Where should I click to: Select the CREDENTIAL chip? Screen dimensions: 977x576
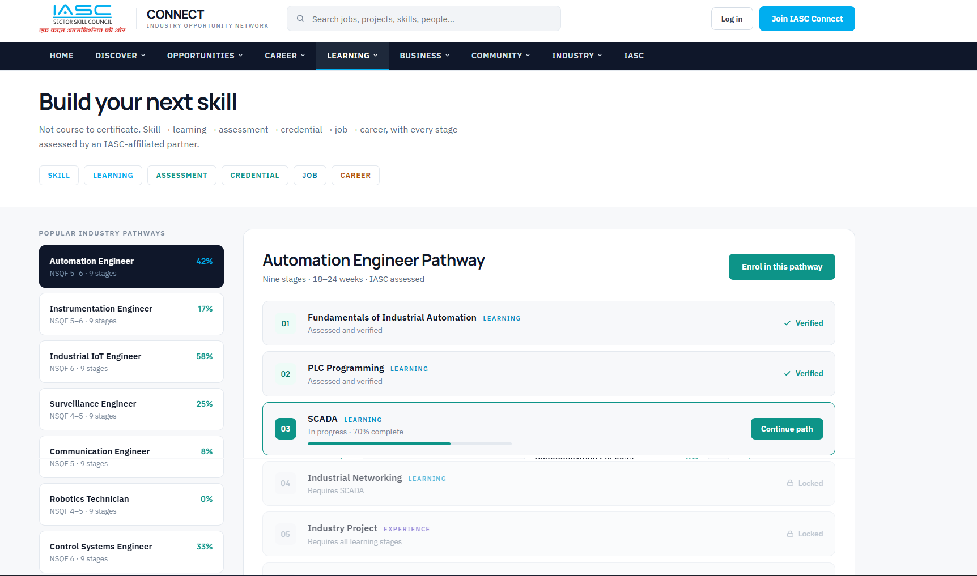[254, 176]
